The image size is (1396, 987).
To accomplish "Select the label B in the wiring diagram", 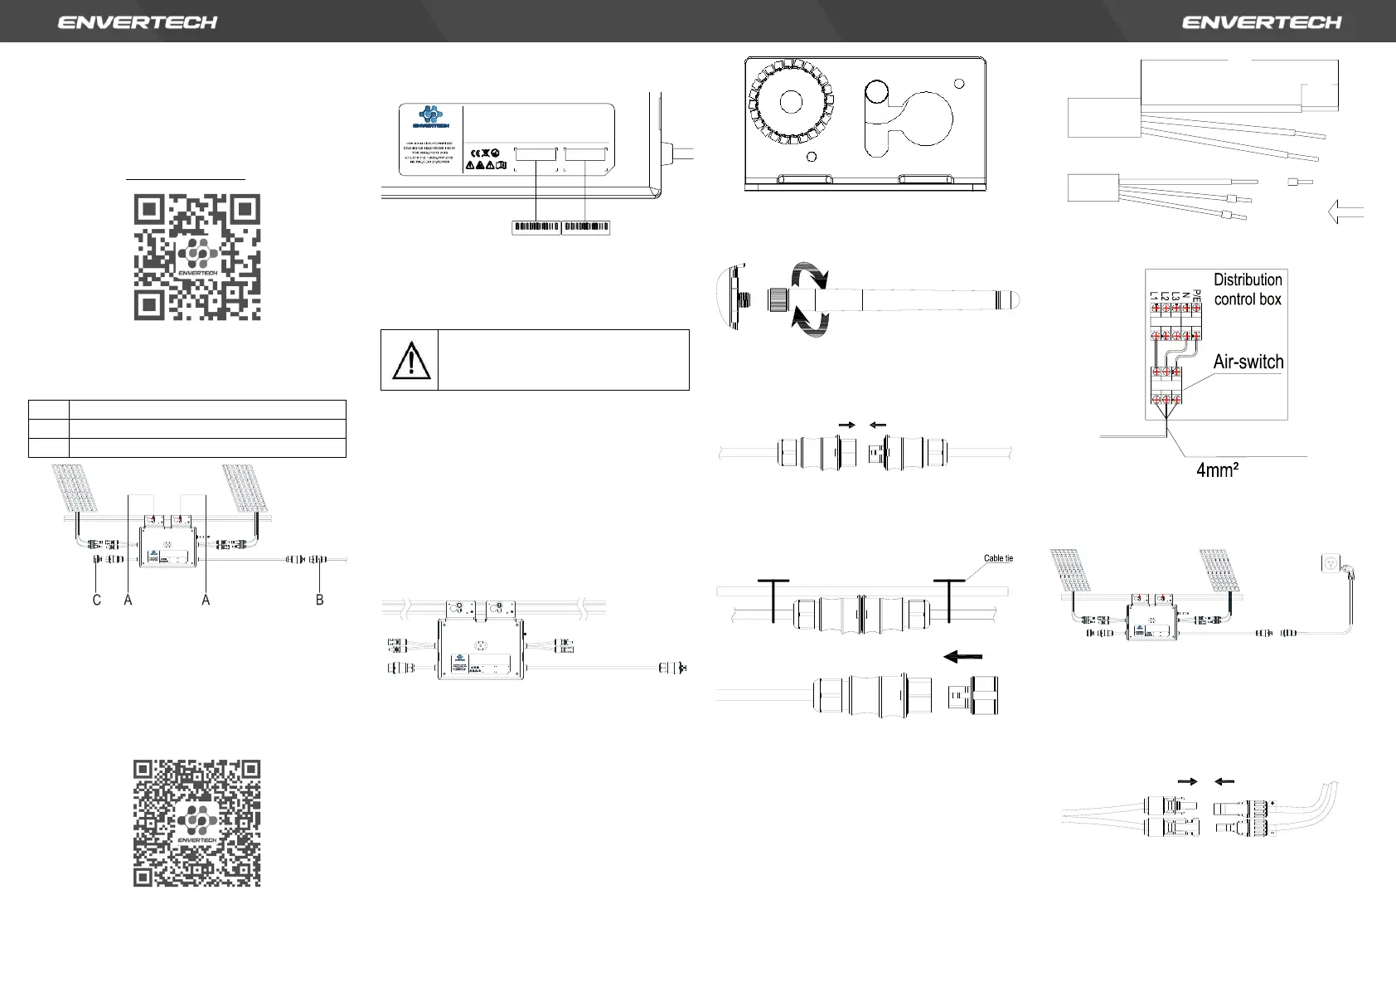I will click(x=320, y=599).
